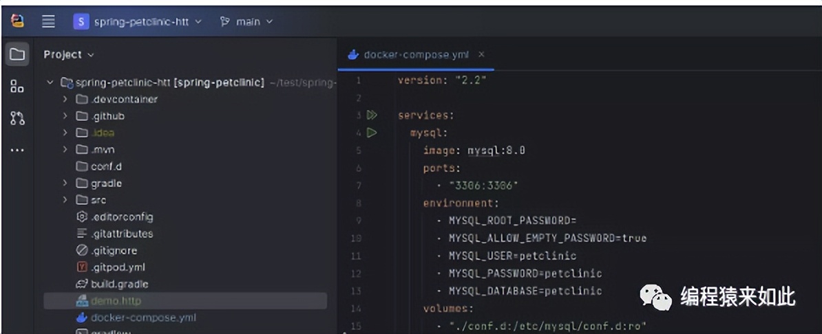The width and height of the screenshot is (822, 334).
Task: Click the volumes: key
Action: [x=448, y=309]
